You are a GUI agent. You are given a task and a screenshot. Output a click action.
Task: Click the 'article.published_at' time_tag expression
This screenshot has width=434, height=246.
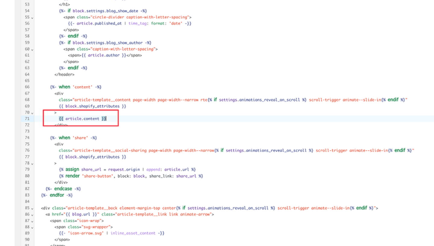[130, 23]
